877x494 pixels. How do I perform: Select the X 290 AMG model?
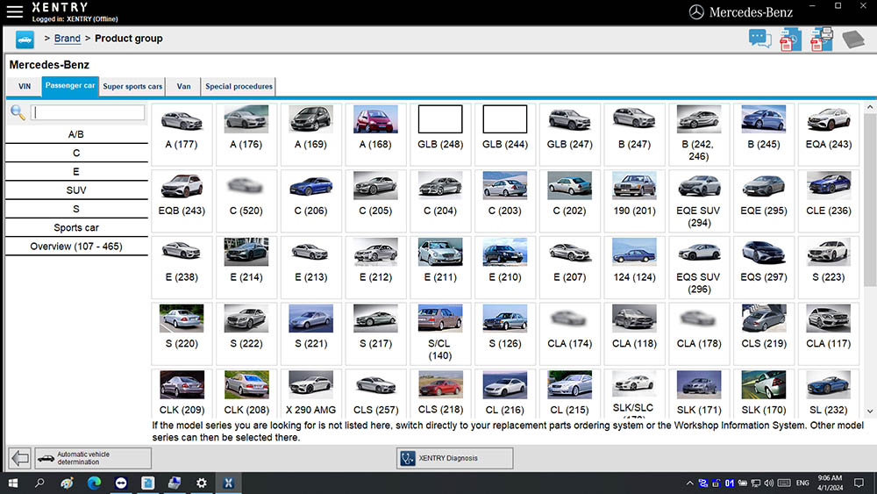[x=311, y=393]
